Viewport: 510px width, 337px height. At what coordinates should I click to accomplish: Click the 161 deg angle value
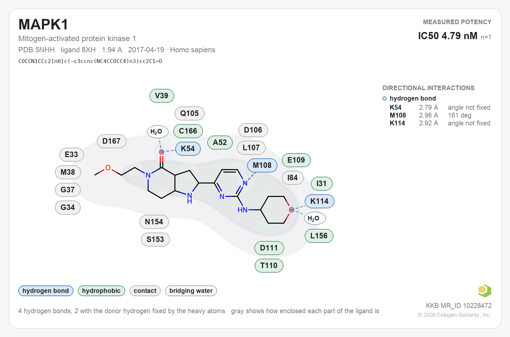click(x=460, y=116)
